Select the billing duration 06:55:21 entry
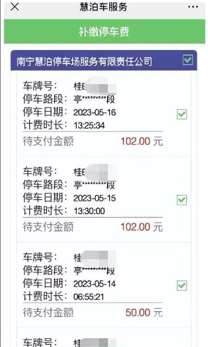 point(89,297)
